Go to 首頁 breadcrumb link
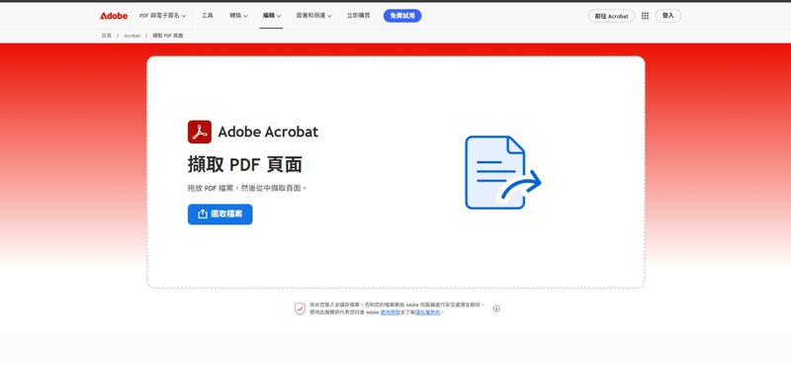This screenshot has width=791, height=365. [107, 36]
